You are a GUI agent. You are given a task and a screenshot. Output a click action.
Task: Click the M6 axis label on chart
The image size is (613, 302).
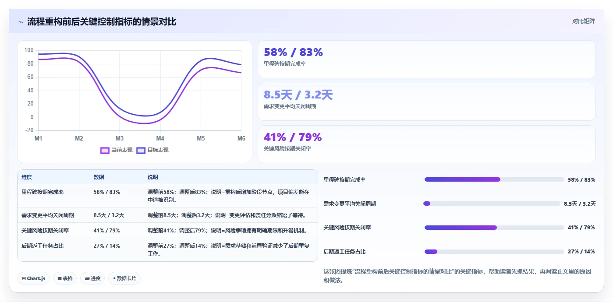241,139
